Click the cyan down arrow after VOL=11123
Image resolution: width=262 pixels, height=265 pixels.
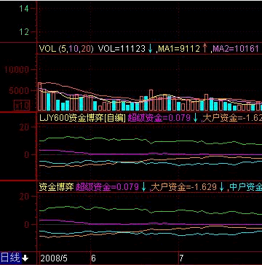[151, 49]
